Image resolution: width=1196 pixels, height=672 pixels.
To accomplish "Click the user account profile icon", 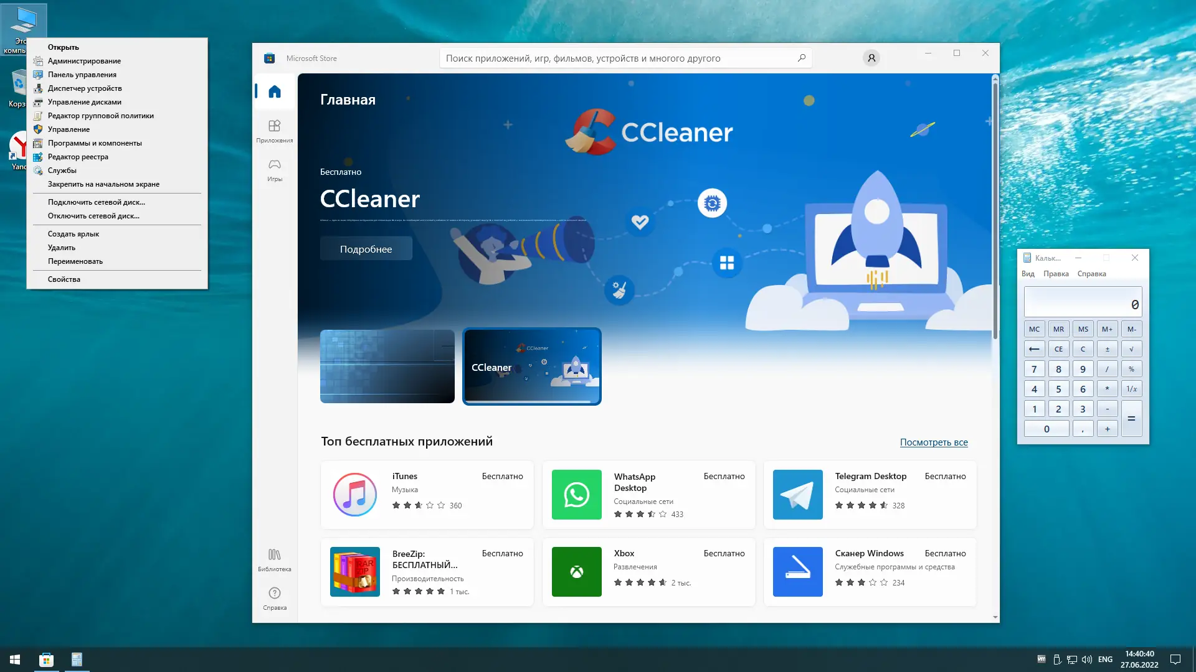I will (x=871, y=58).
